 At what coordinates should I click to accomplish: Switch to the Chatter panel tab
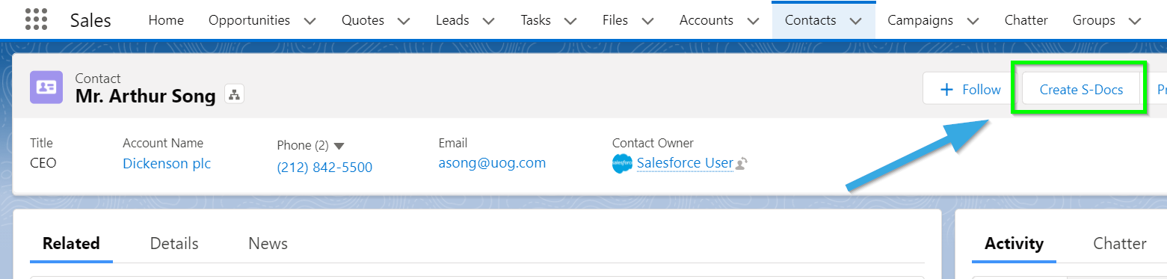pyautogui.click(x=1120, y=243)
